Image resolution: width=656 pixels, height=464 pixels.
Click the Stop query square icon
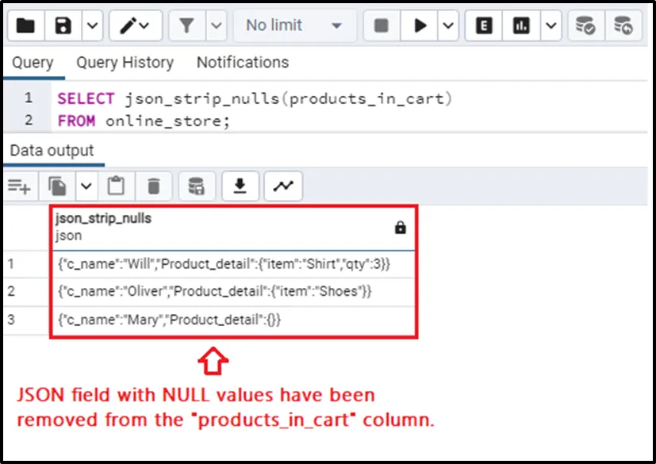(x=382, y=26)
